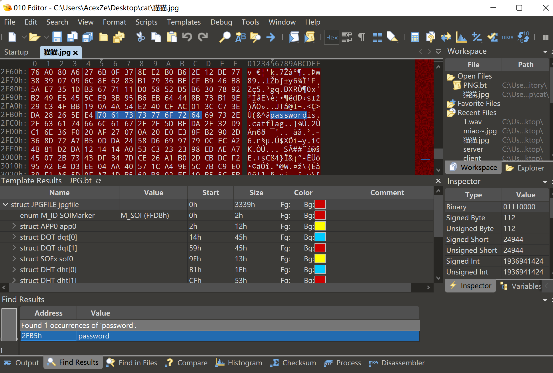Expand struct DHT dht[0] node
This screenshot has height=373, width=553.
click(14, 270)
